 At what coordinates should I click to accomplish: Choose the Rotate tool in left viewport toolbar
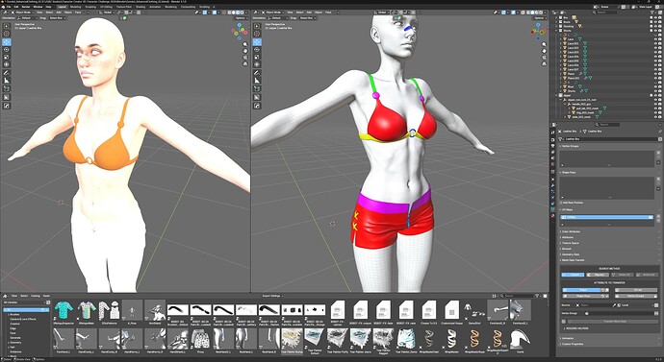[x=7, y=49]
